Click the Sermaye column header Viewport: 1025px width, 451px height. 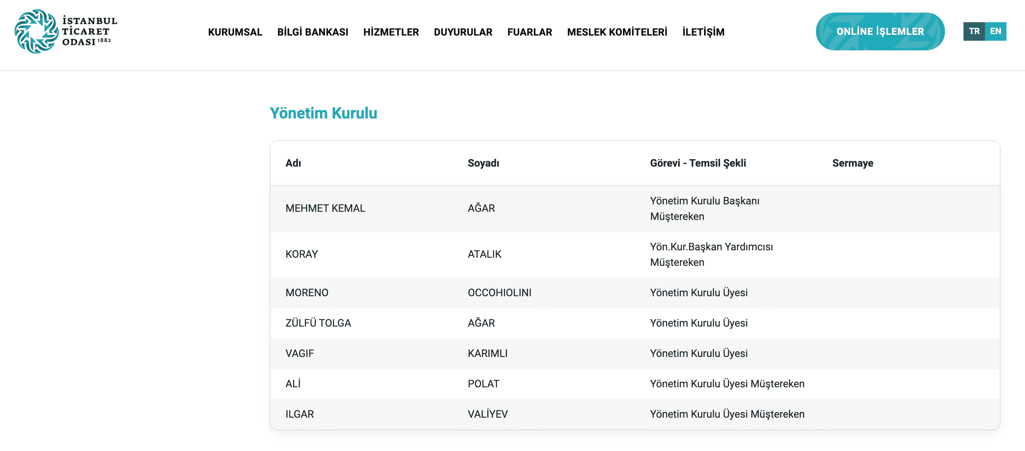pos(853,163)
